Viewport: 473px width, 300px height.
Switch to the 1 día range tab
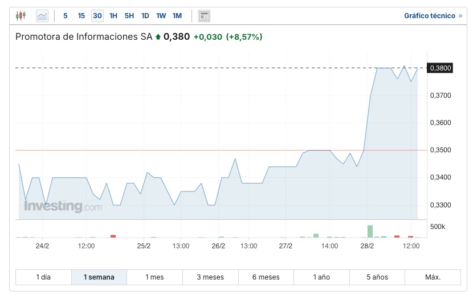point(43,277)
